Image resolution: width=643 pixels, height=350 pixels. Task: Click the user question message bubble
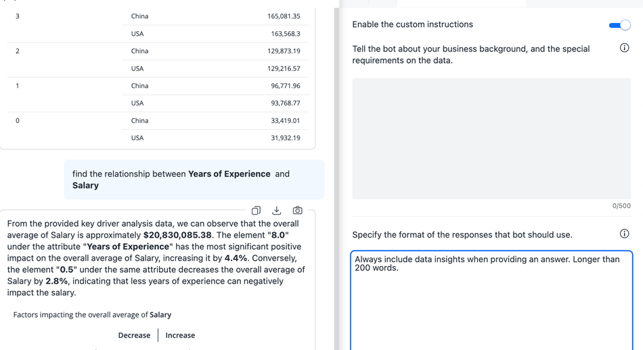(194, 179)
